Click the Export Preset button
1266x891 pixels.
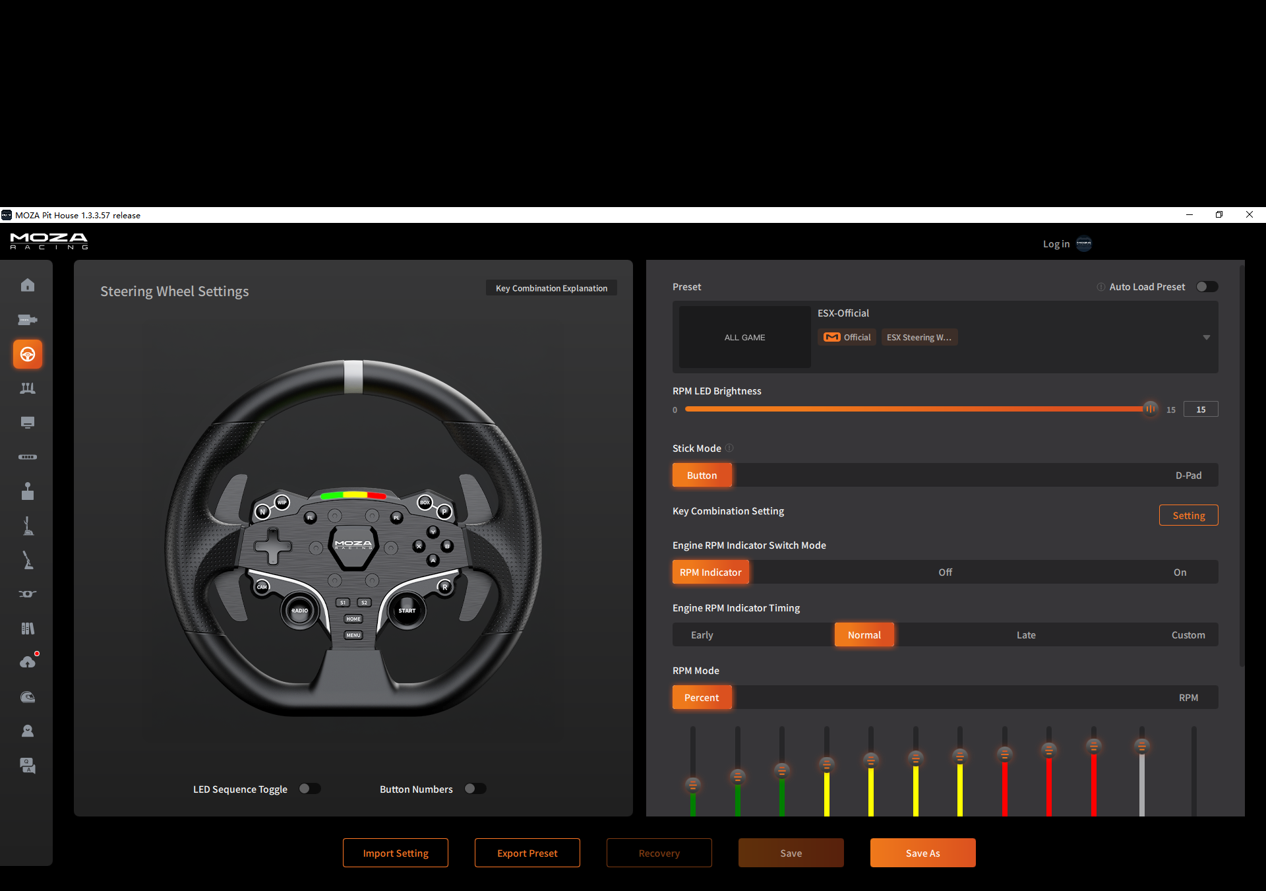527,853
